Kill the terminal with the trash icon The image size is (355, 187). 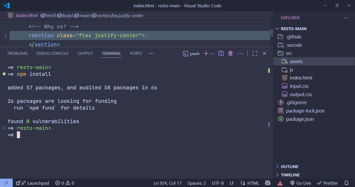click(x=230, y=53)
